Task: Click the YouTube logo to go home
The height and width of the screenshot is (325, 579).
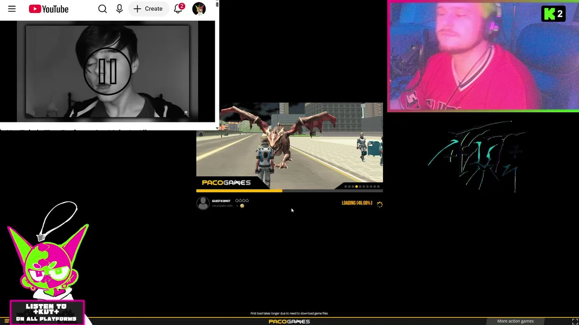Action: pos(48,9)
